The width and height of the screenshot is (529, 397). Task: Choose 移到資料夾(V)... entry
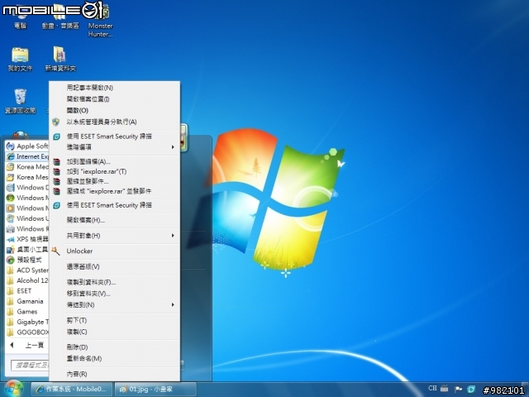pos(115,294)
